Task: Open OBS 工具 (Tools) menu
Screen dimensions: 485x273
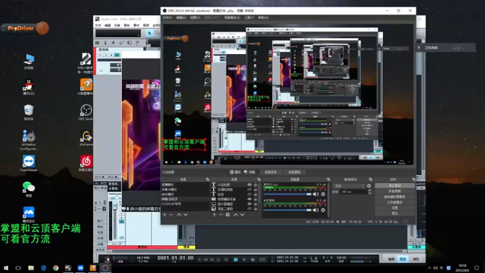Action: [248, 18]
